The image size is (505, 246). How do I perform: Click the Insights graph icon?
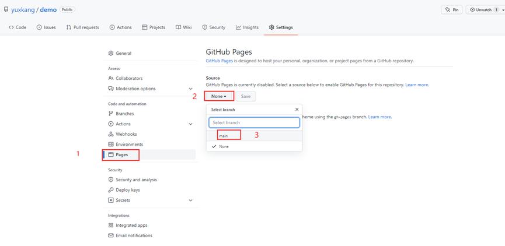click(x=238, y=27)
